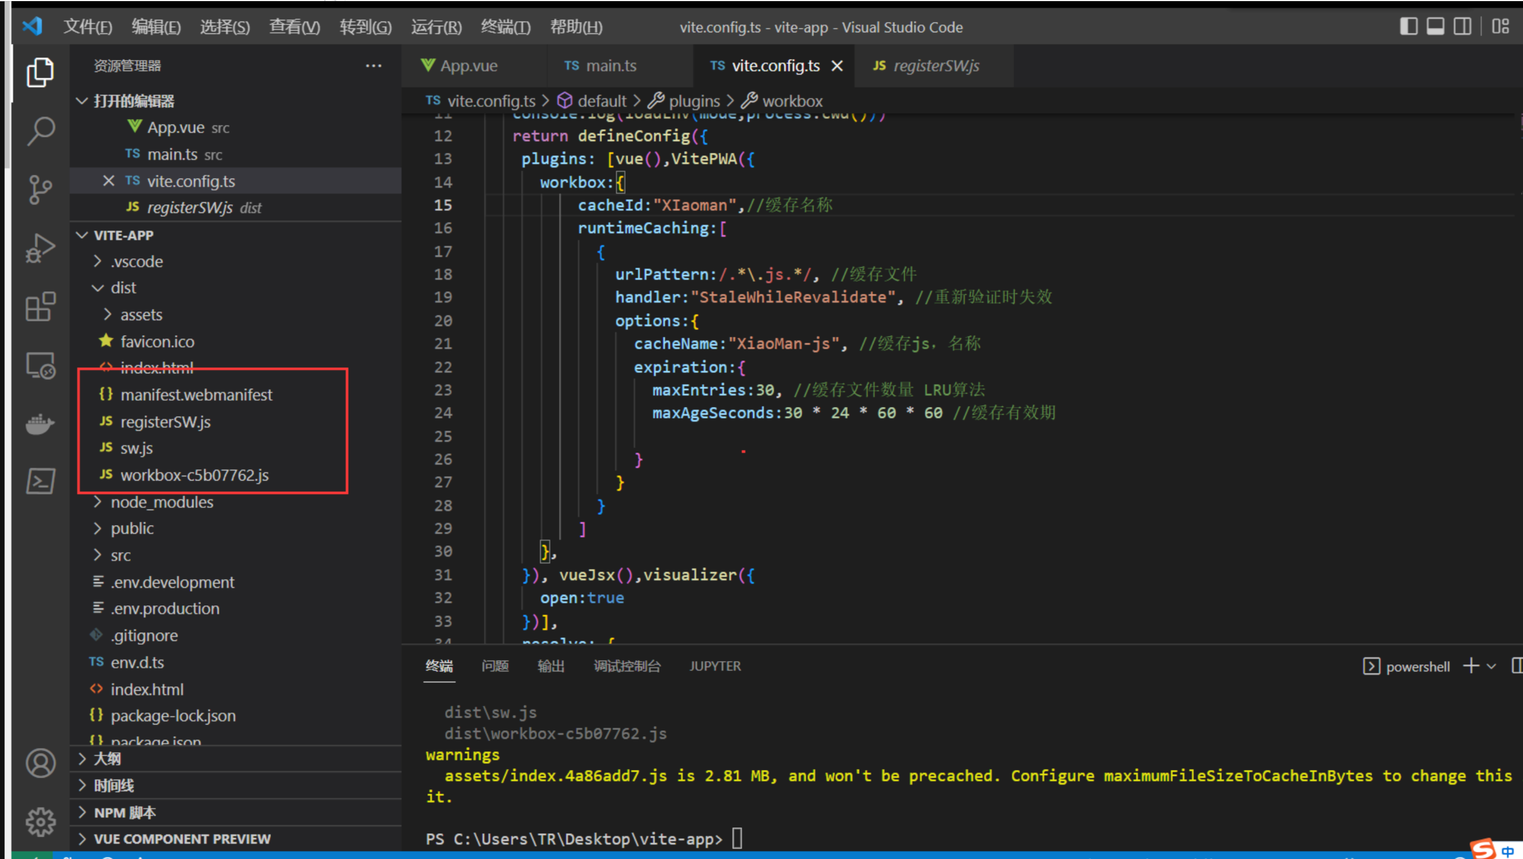Open Explorer more actions ellipsis

coord(374,65)
